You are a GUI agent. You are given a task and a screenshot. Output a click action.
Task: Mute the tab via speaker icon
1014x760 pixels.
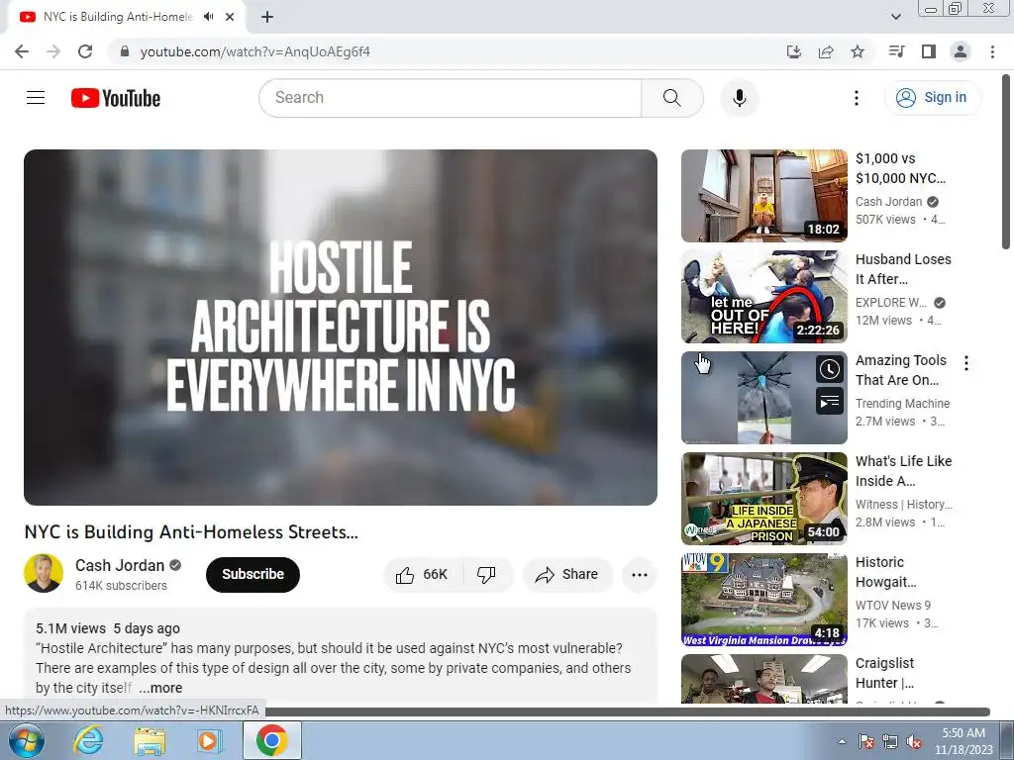click(208, 17)
